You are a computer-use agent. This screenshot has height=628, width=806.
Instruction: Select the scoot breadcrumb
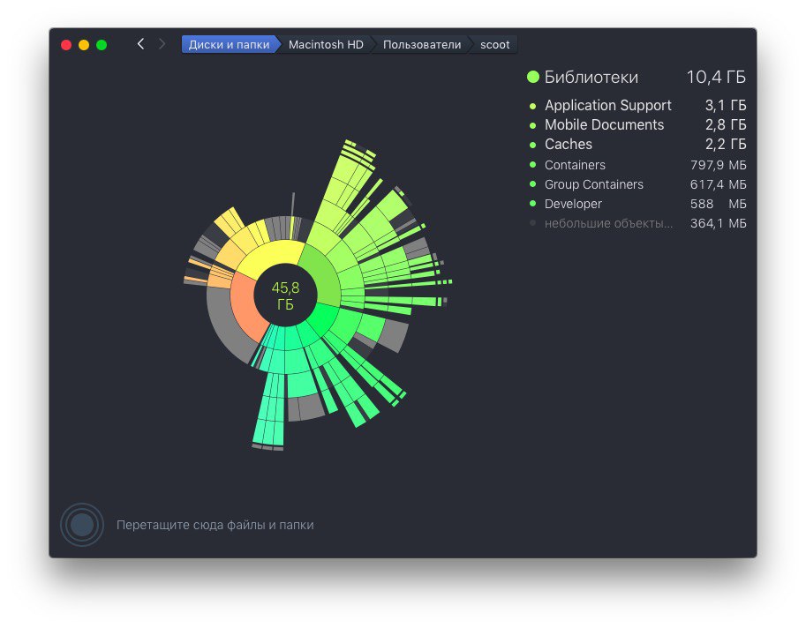494,45
